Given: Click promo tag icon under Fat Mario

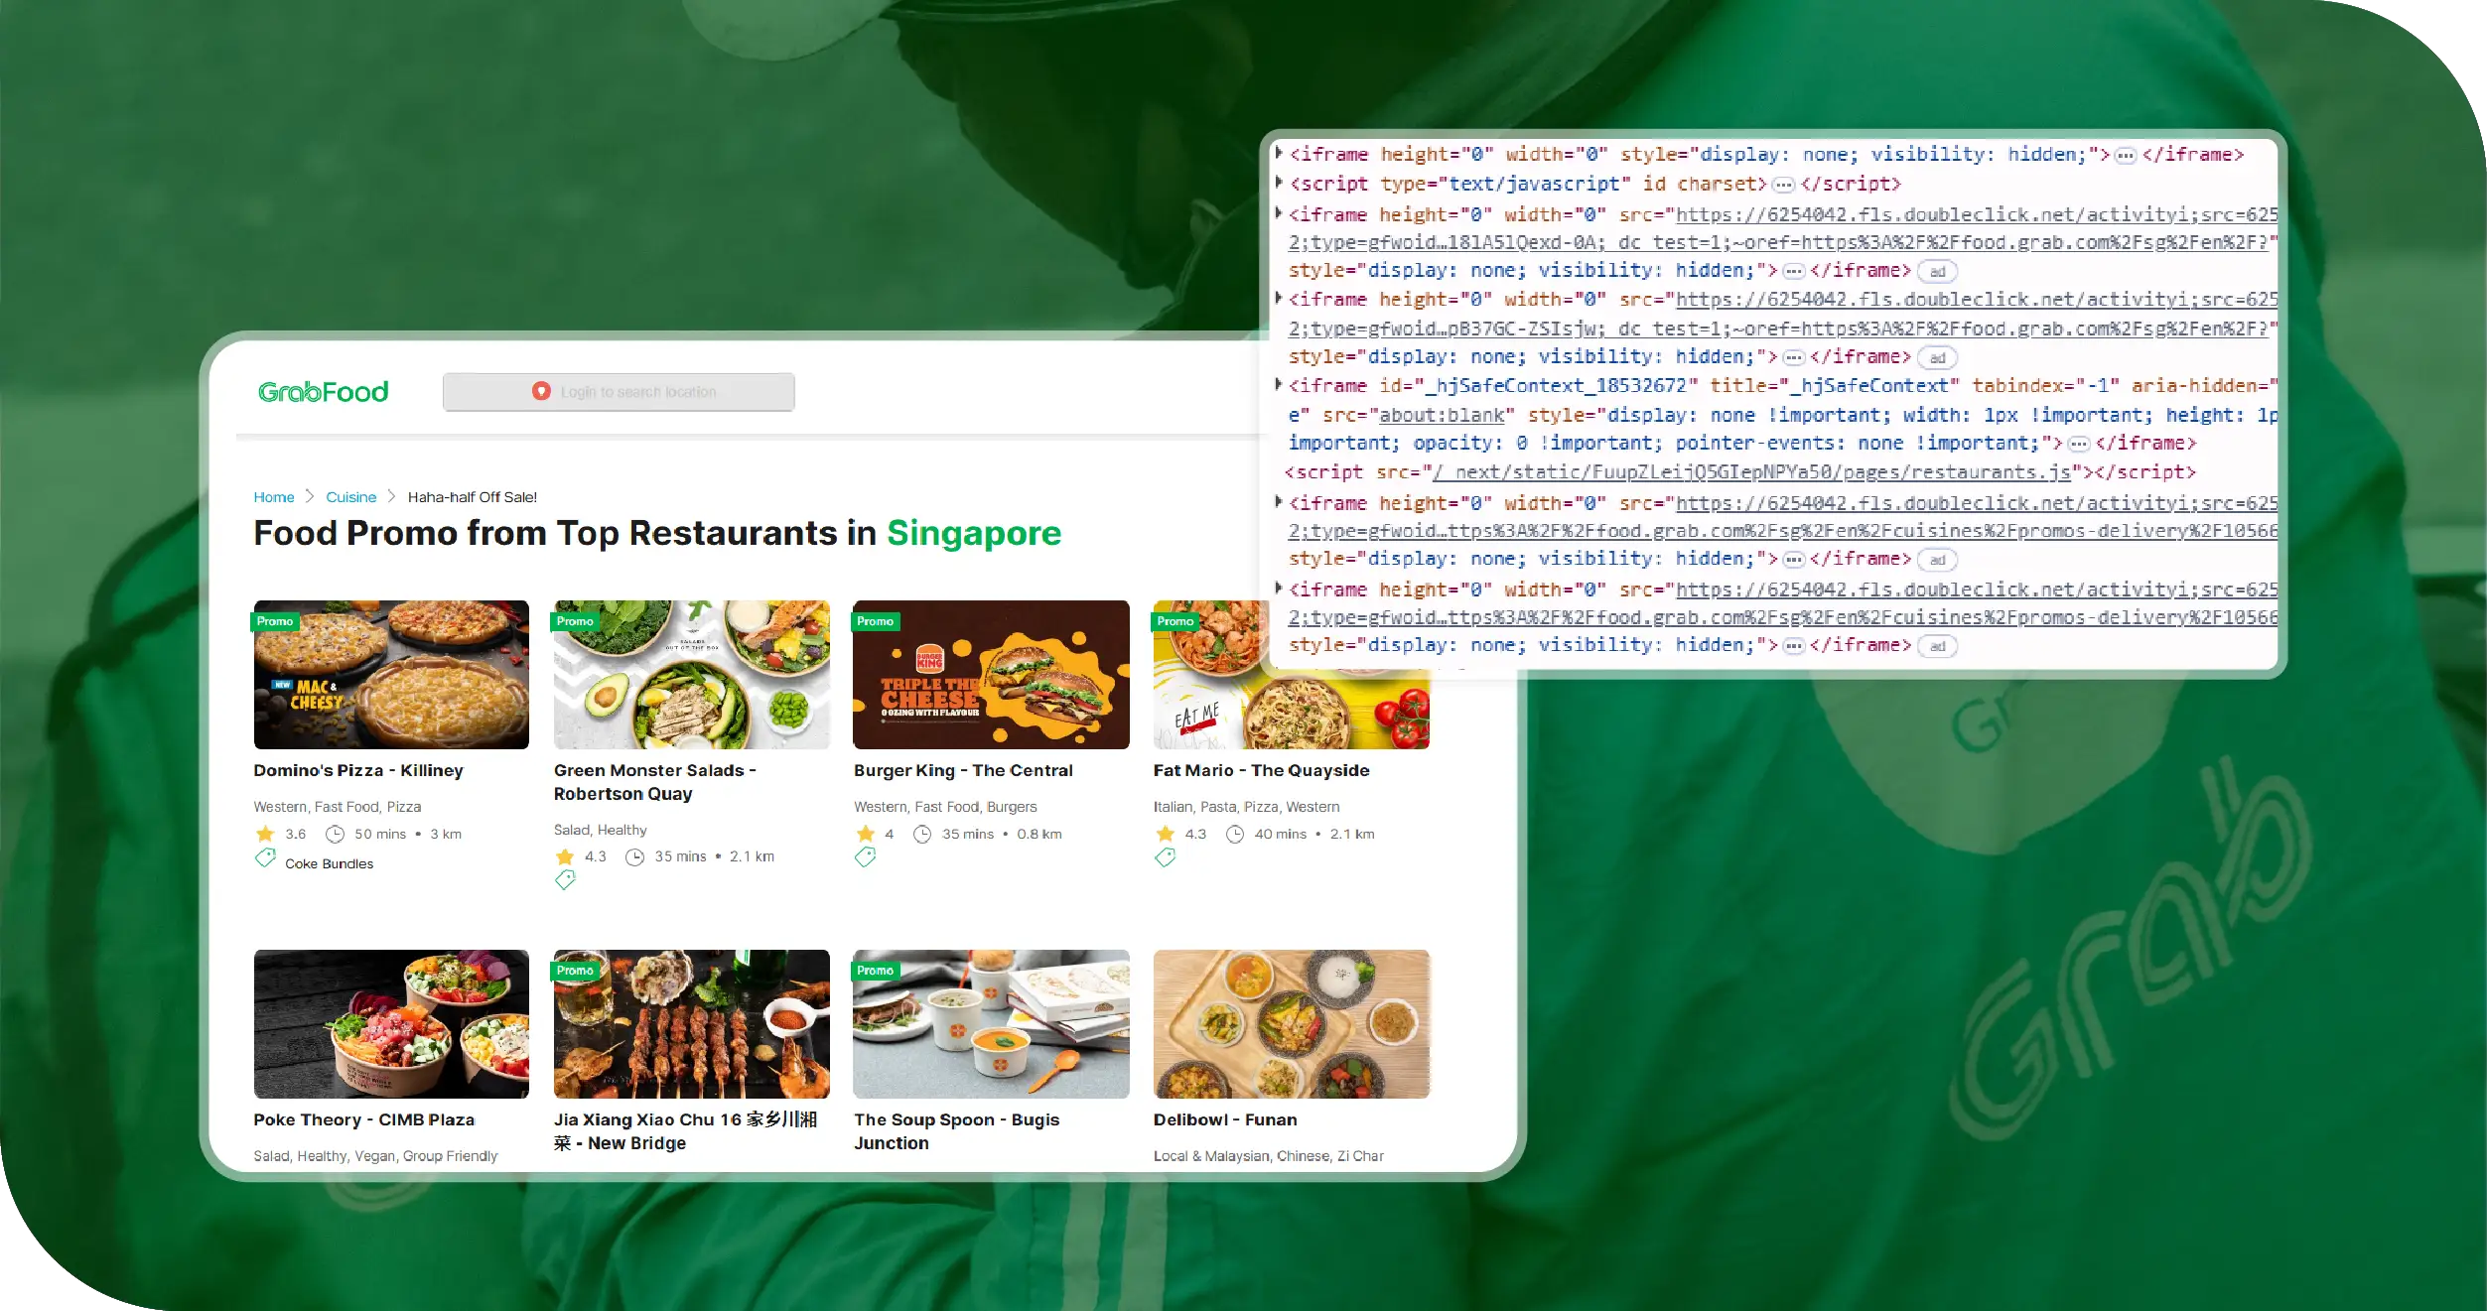Looking at the screenshot, I should tap(1165, 856).
